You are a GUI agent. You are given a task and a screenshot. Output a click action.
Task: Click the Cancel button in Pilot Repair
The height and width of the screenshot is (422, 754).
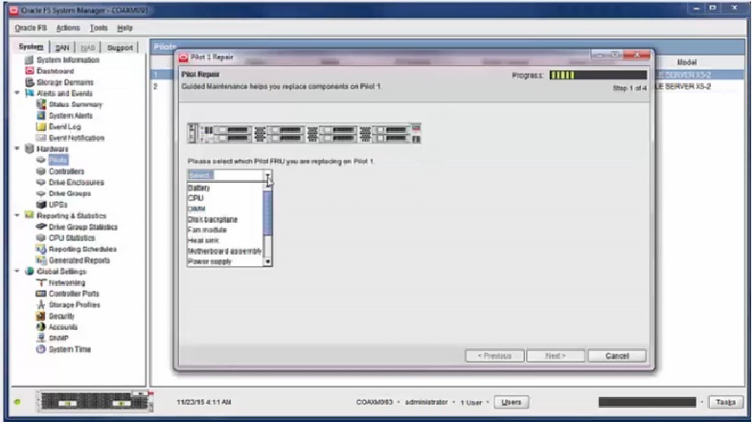pyautogui.click(x=617, y=355)
